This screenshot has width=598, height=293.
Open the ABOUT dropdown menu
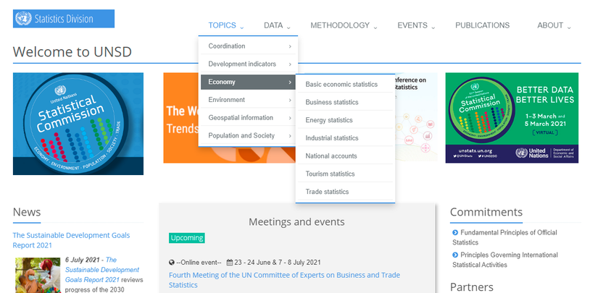click(x=554, y=25)
